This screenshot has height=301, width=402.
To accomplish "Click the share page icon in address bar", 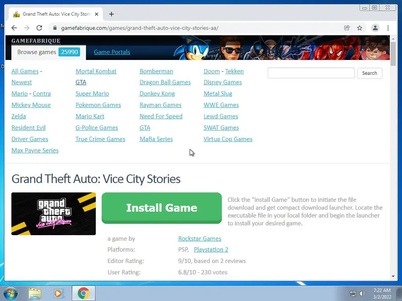I will [x=347, y=28].
